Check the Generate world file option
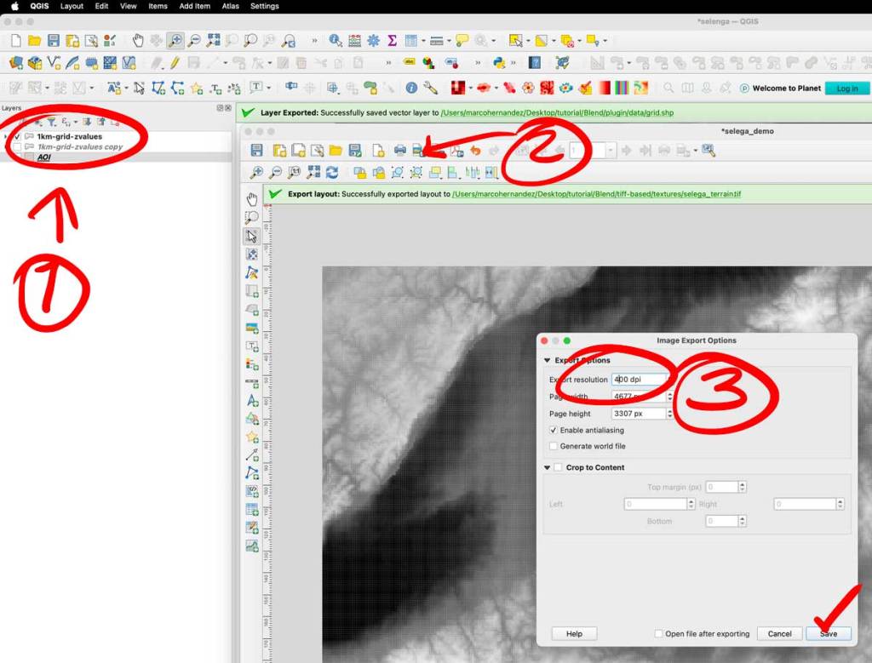This screenshot has width=872, height=663. [554, 446]
